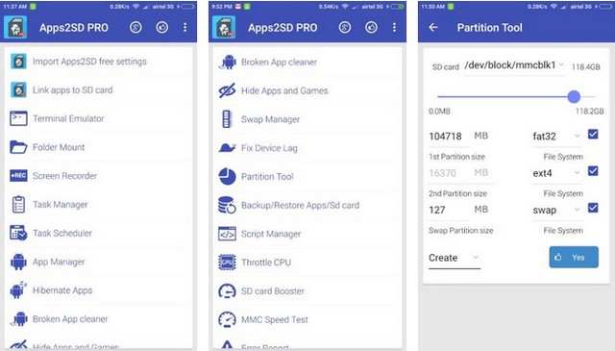Open overflow menu in middle Apps2SD toolbar
The width and height of the screenshot is (615, 351).
point(394,27)
